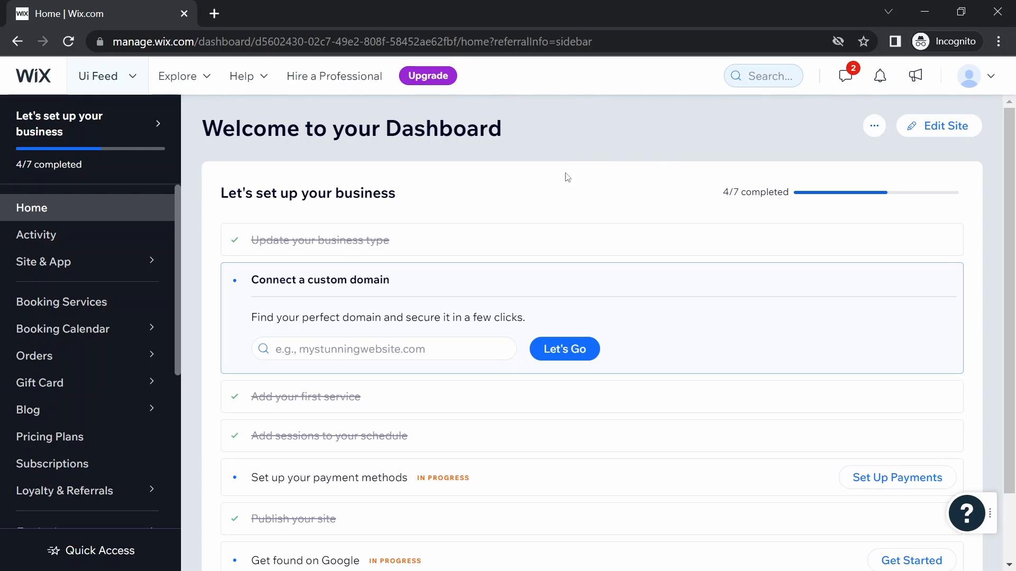Open Chrome three-dot menu
1016x571 pixels.
coord(999,41)
